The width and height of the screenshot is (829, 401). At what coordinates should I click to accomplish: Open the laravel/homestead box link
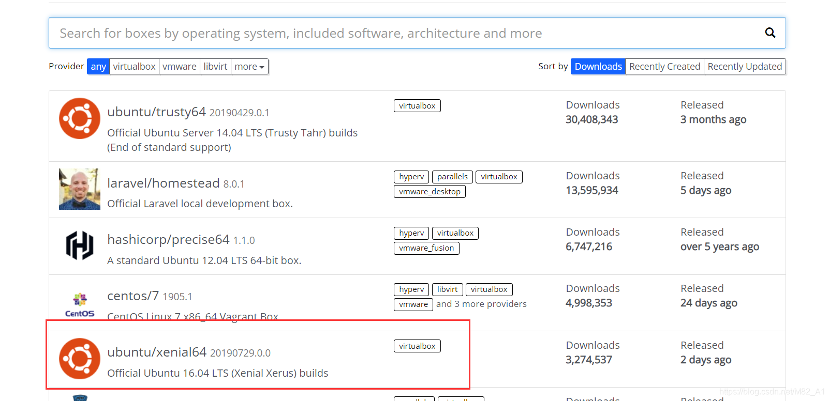[164, 183]
